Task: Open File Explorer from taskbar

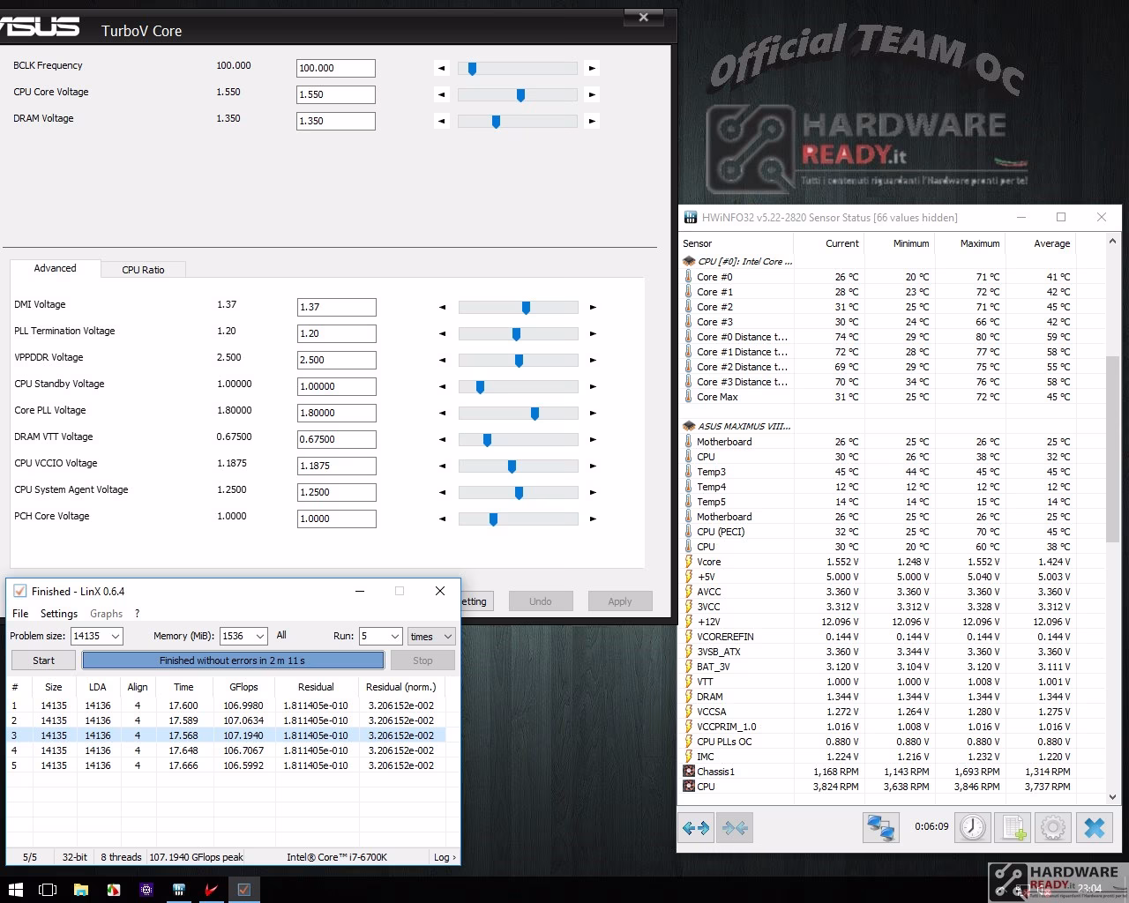Action: [81, 889]
